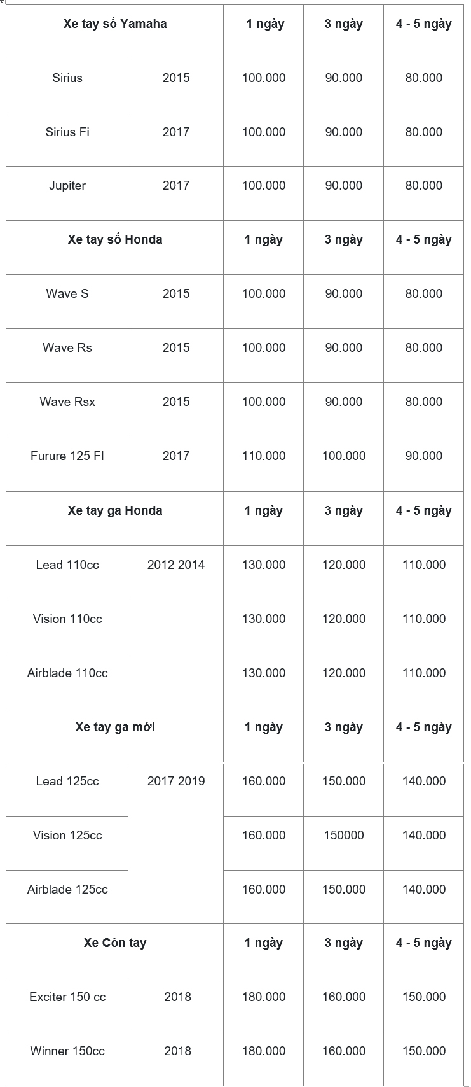Click the Sirius model name cell
The image size is (471, 1087).
[67, 86]
